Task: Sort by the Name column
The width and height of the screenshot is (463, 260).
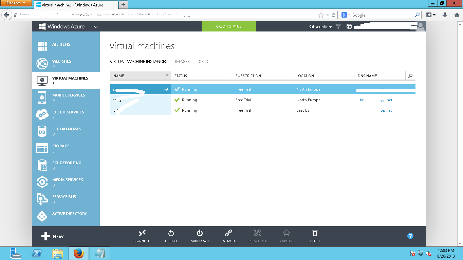Action: [x=141, y=76]
